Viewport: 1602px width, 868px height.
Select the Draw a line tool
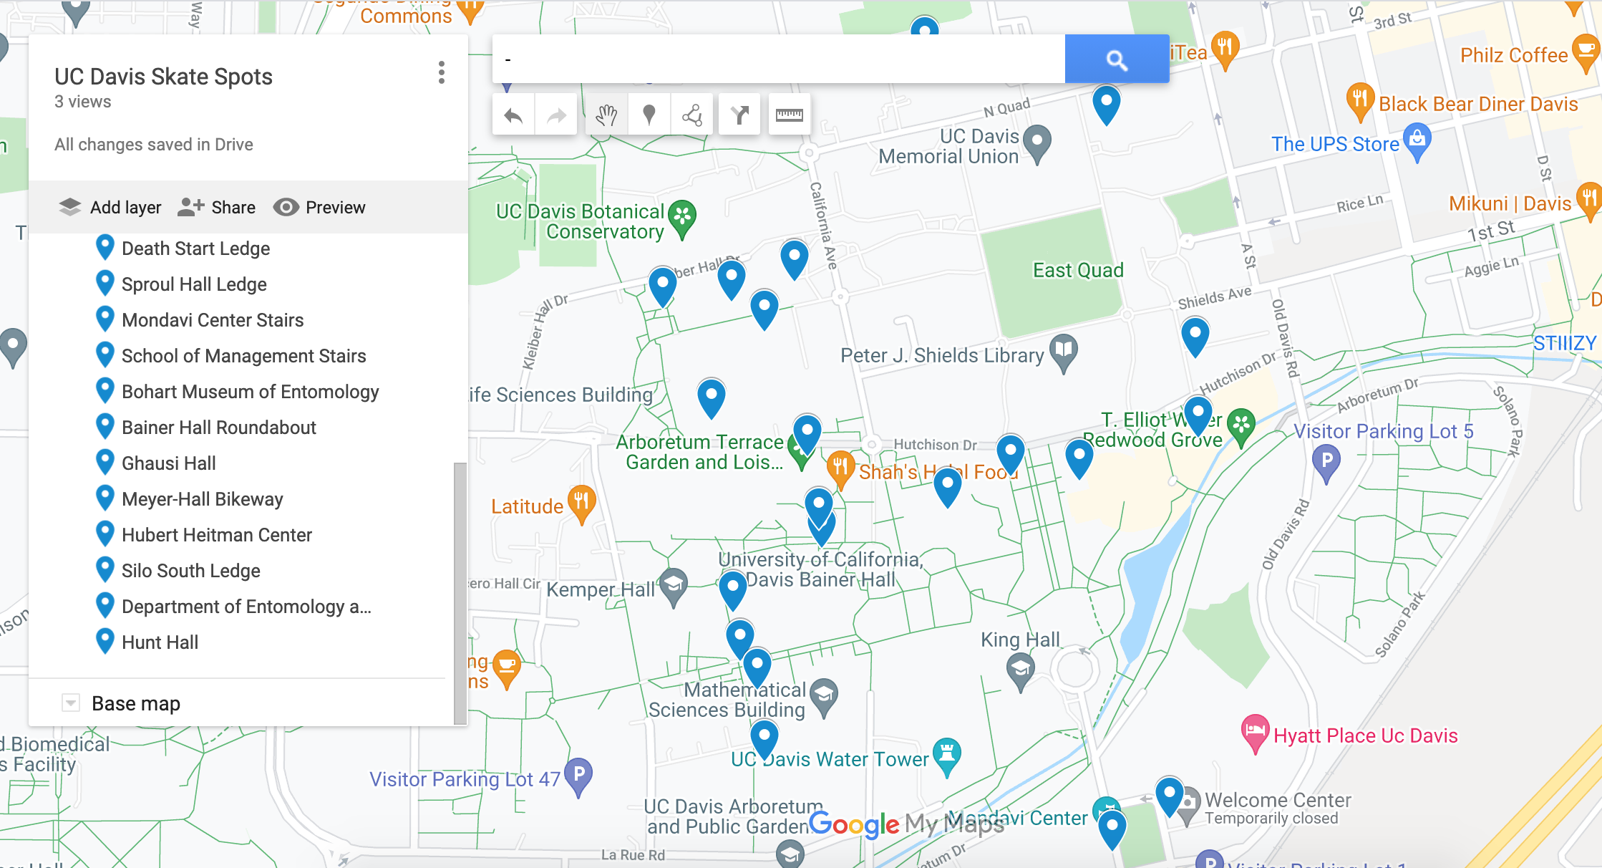tap(692, 115)
